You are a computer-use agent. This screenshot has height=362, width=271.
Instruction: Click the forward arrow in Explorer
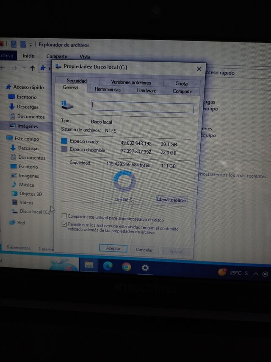[x=14, y=68]
